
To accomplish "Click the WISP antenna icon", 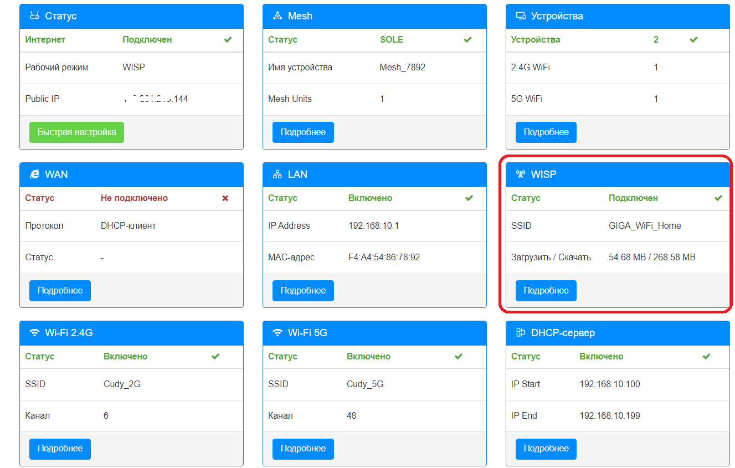I will pos(521,174).
